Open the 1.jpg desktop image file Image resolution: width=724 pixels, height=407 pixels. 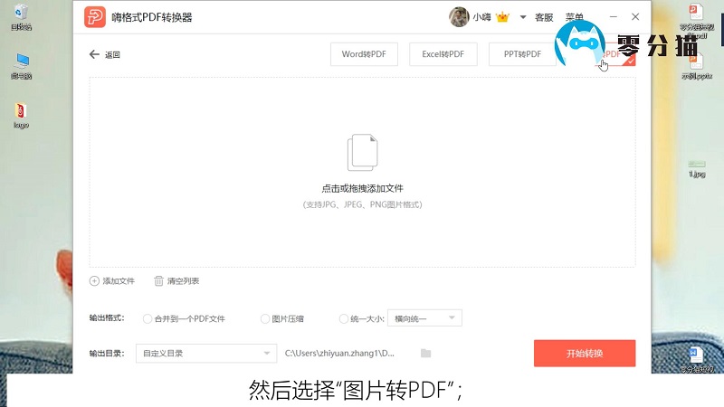click(x=697, y=168)
